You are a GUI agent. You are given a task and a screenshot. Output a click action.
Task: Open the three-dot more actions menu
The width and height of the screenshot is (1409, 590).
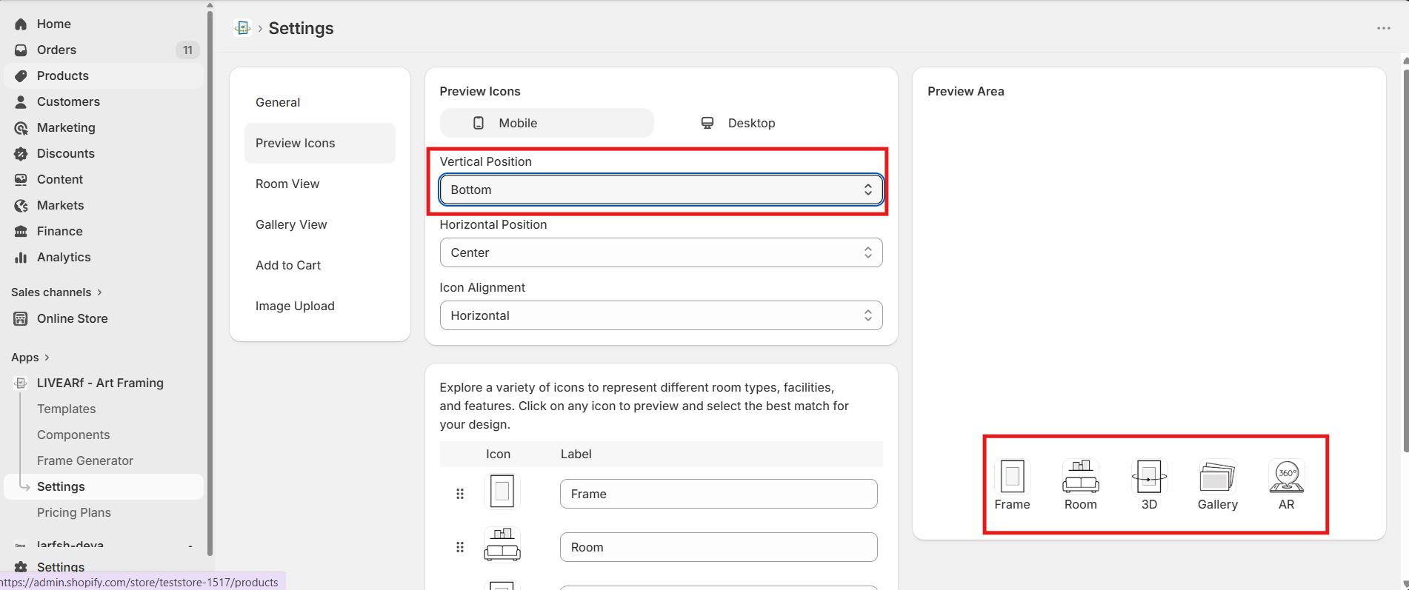coord(1383,28)
